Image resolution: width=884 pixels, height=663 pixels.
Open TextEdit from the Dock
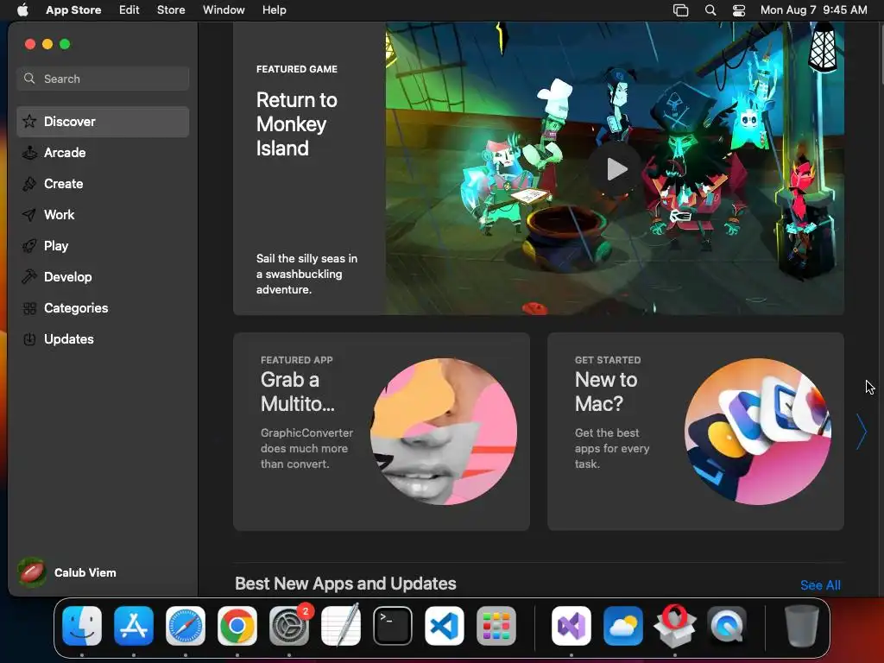[x=341, y=626]
